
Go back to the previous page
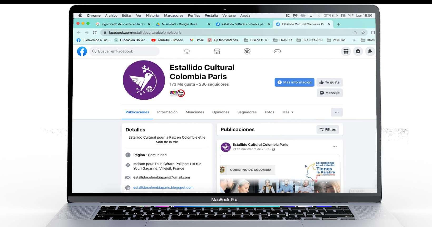click(x=78, y=33)
